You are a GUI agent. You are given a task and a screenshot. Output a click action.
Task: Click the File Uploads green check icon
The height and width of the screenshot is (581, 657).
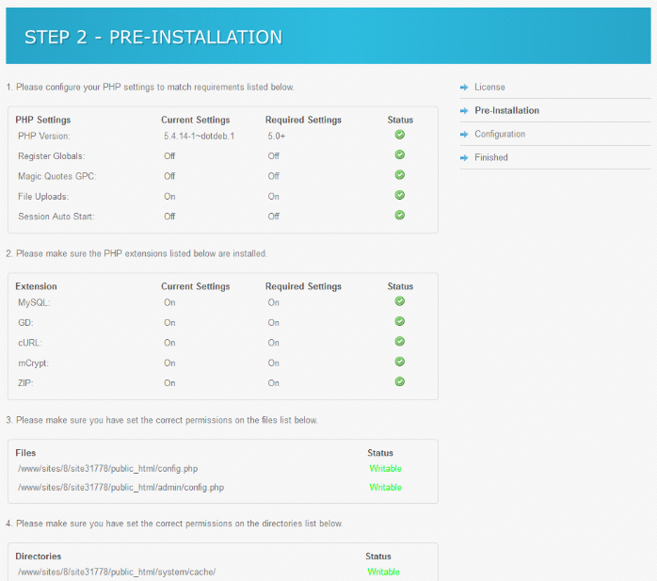pyautogui.click(x=400, y=195)
